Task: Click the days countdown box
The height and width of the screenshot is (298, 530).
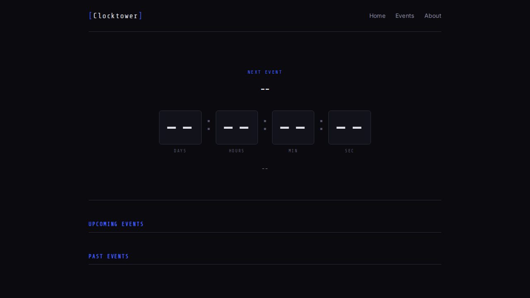Action: (180, 127)
